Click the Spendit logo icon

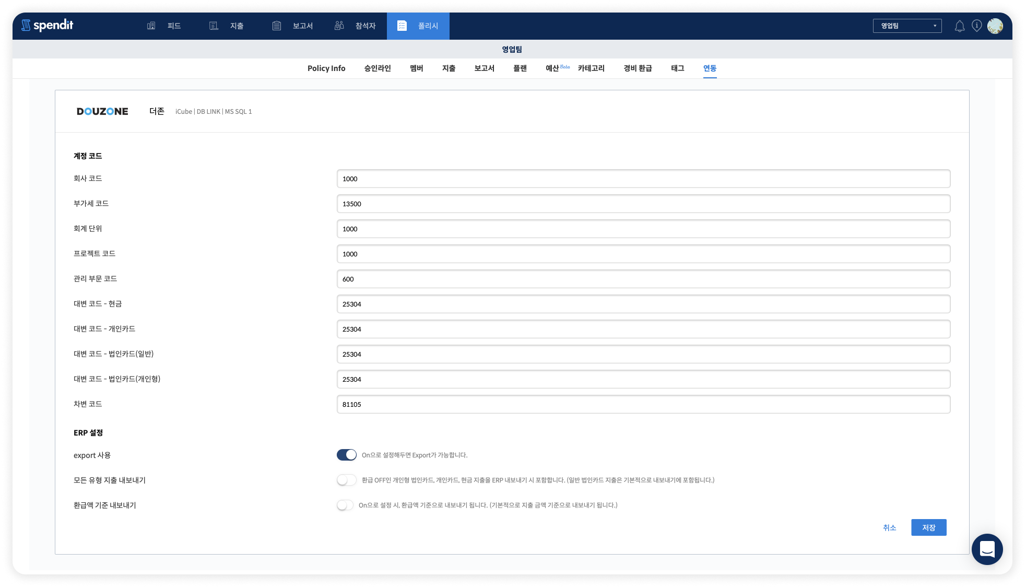point(26,25)
